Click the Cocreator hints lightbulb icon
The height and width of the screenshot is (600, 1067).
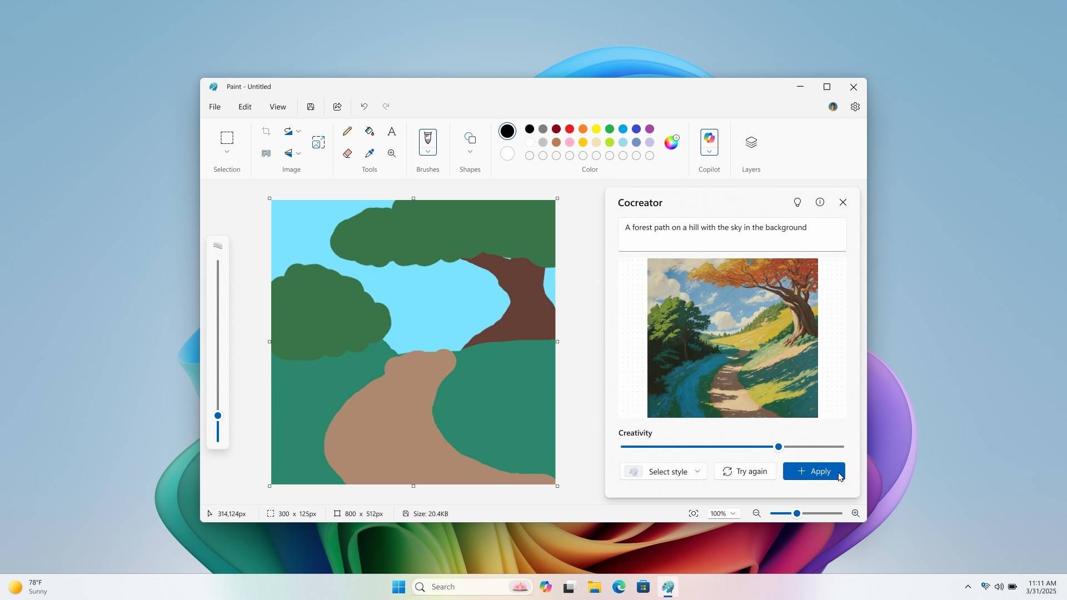coord(797,202)
